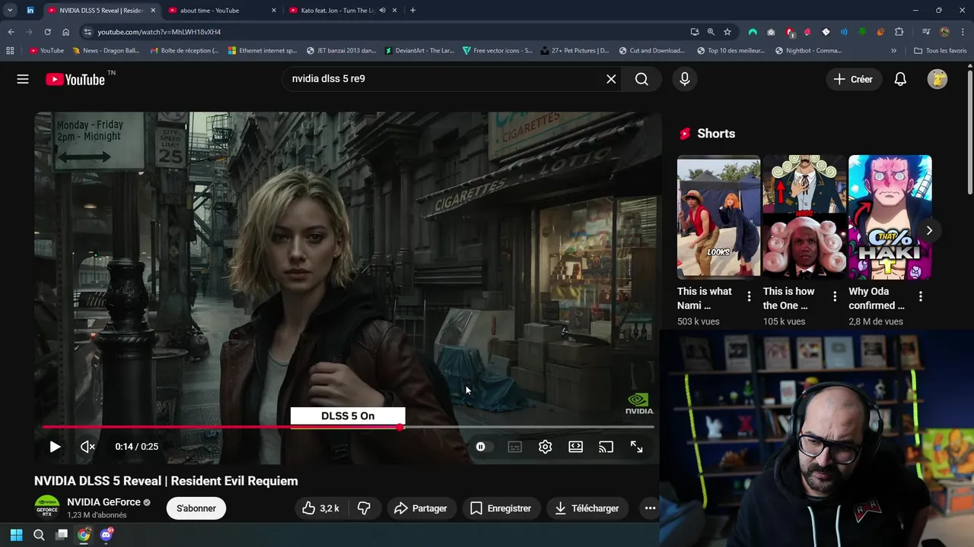Clear the search box with the X
This screenshot has width=974, height=547.
(611, 79)
